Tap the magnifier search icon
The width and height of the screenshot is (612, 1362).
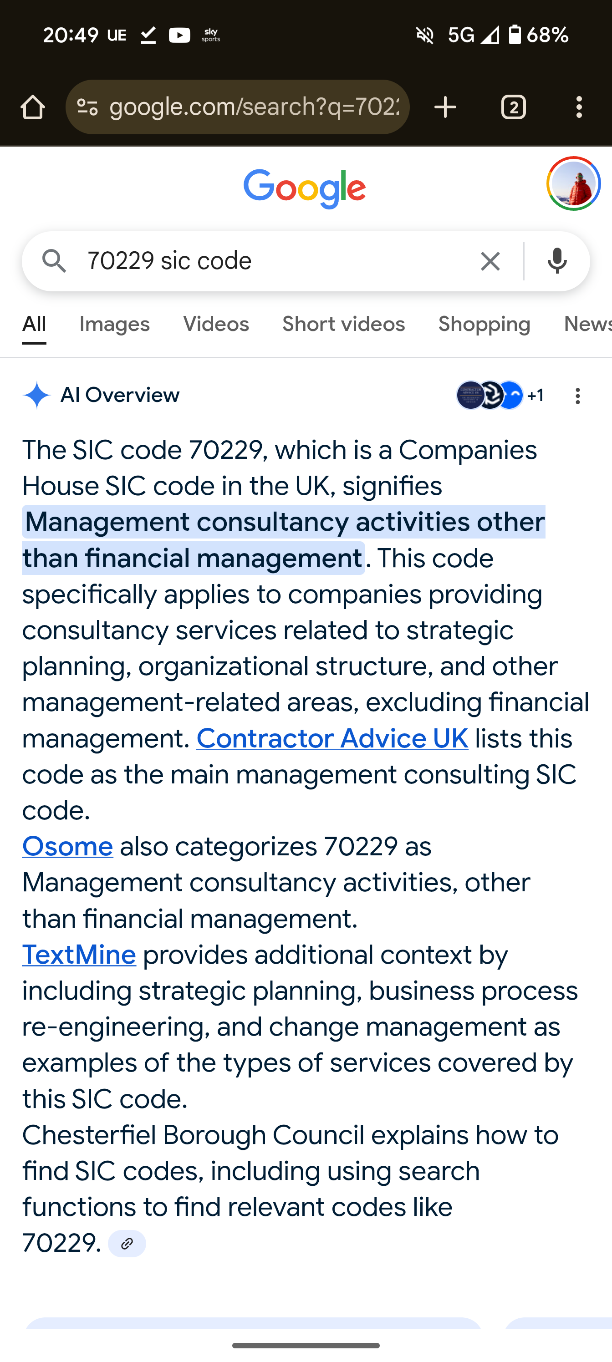pyautogui.click(x=54, y=261)
